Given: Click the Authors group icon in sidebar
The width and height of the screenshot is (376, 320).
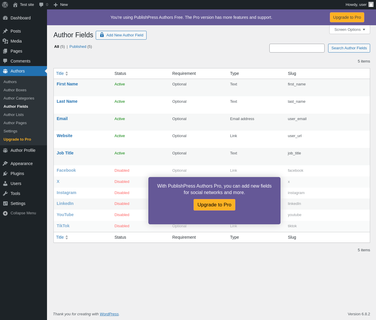Looking at the screenshot, I should 5,71.
